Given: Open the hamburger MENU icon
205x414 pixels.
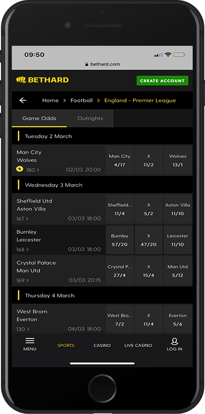Looking at the screenshot, I should click(x=30, y=341).
